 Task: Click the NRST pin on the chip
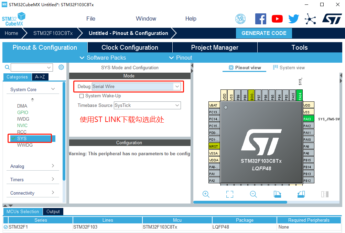(x=214, y=146)
